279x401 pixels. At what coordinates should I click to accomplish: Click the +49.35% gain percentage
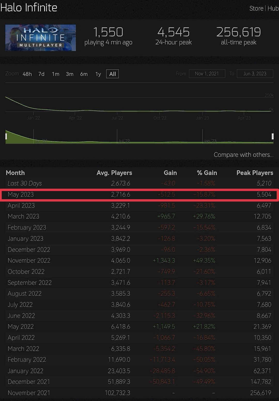204,261
